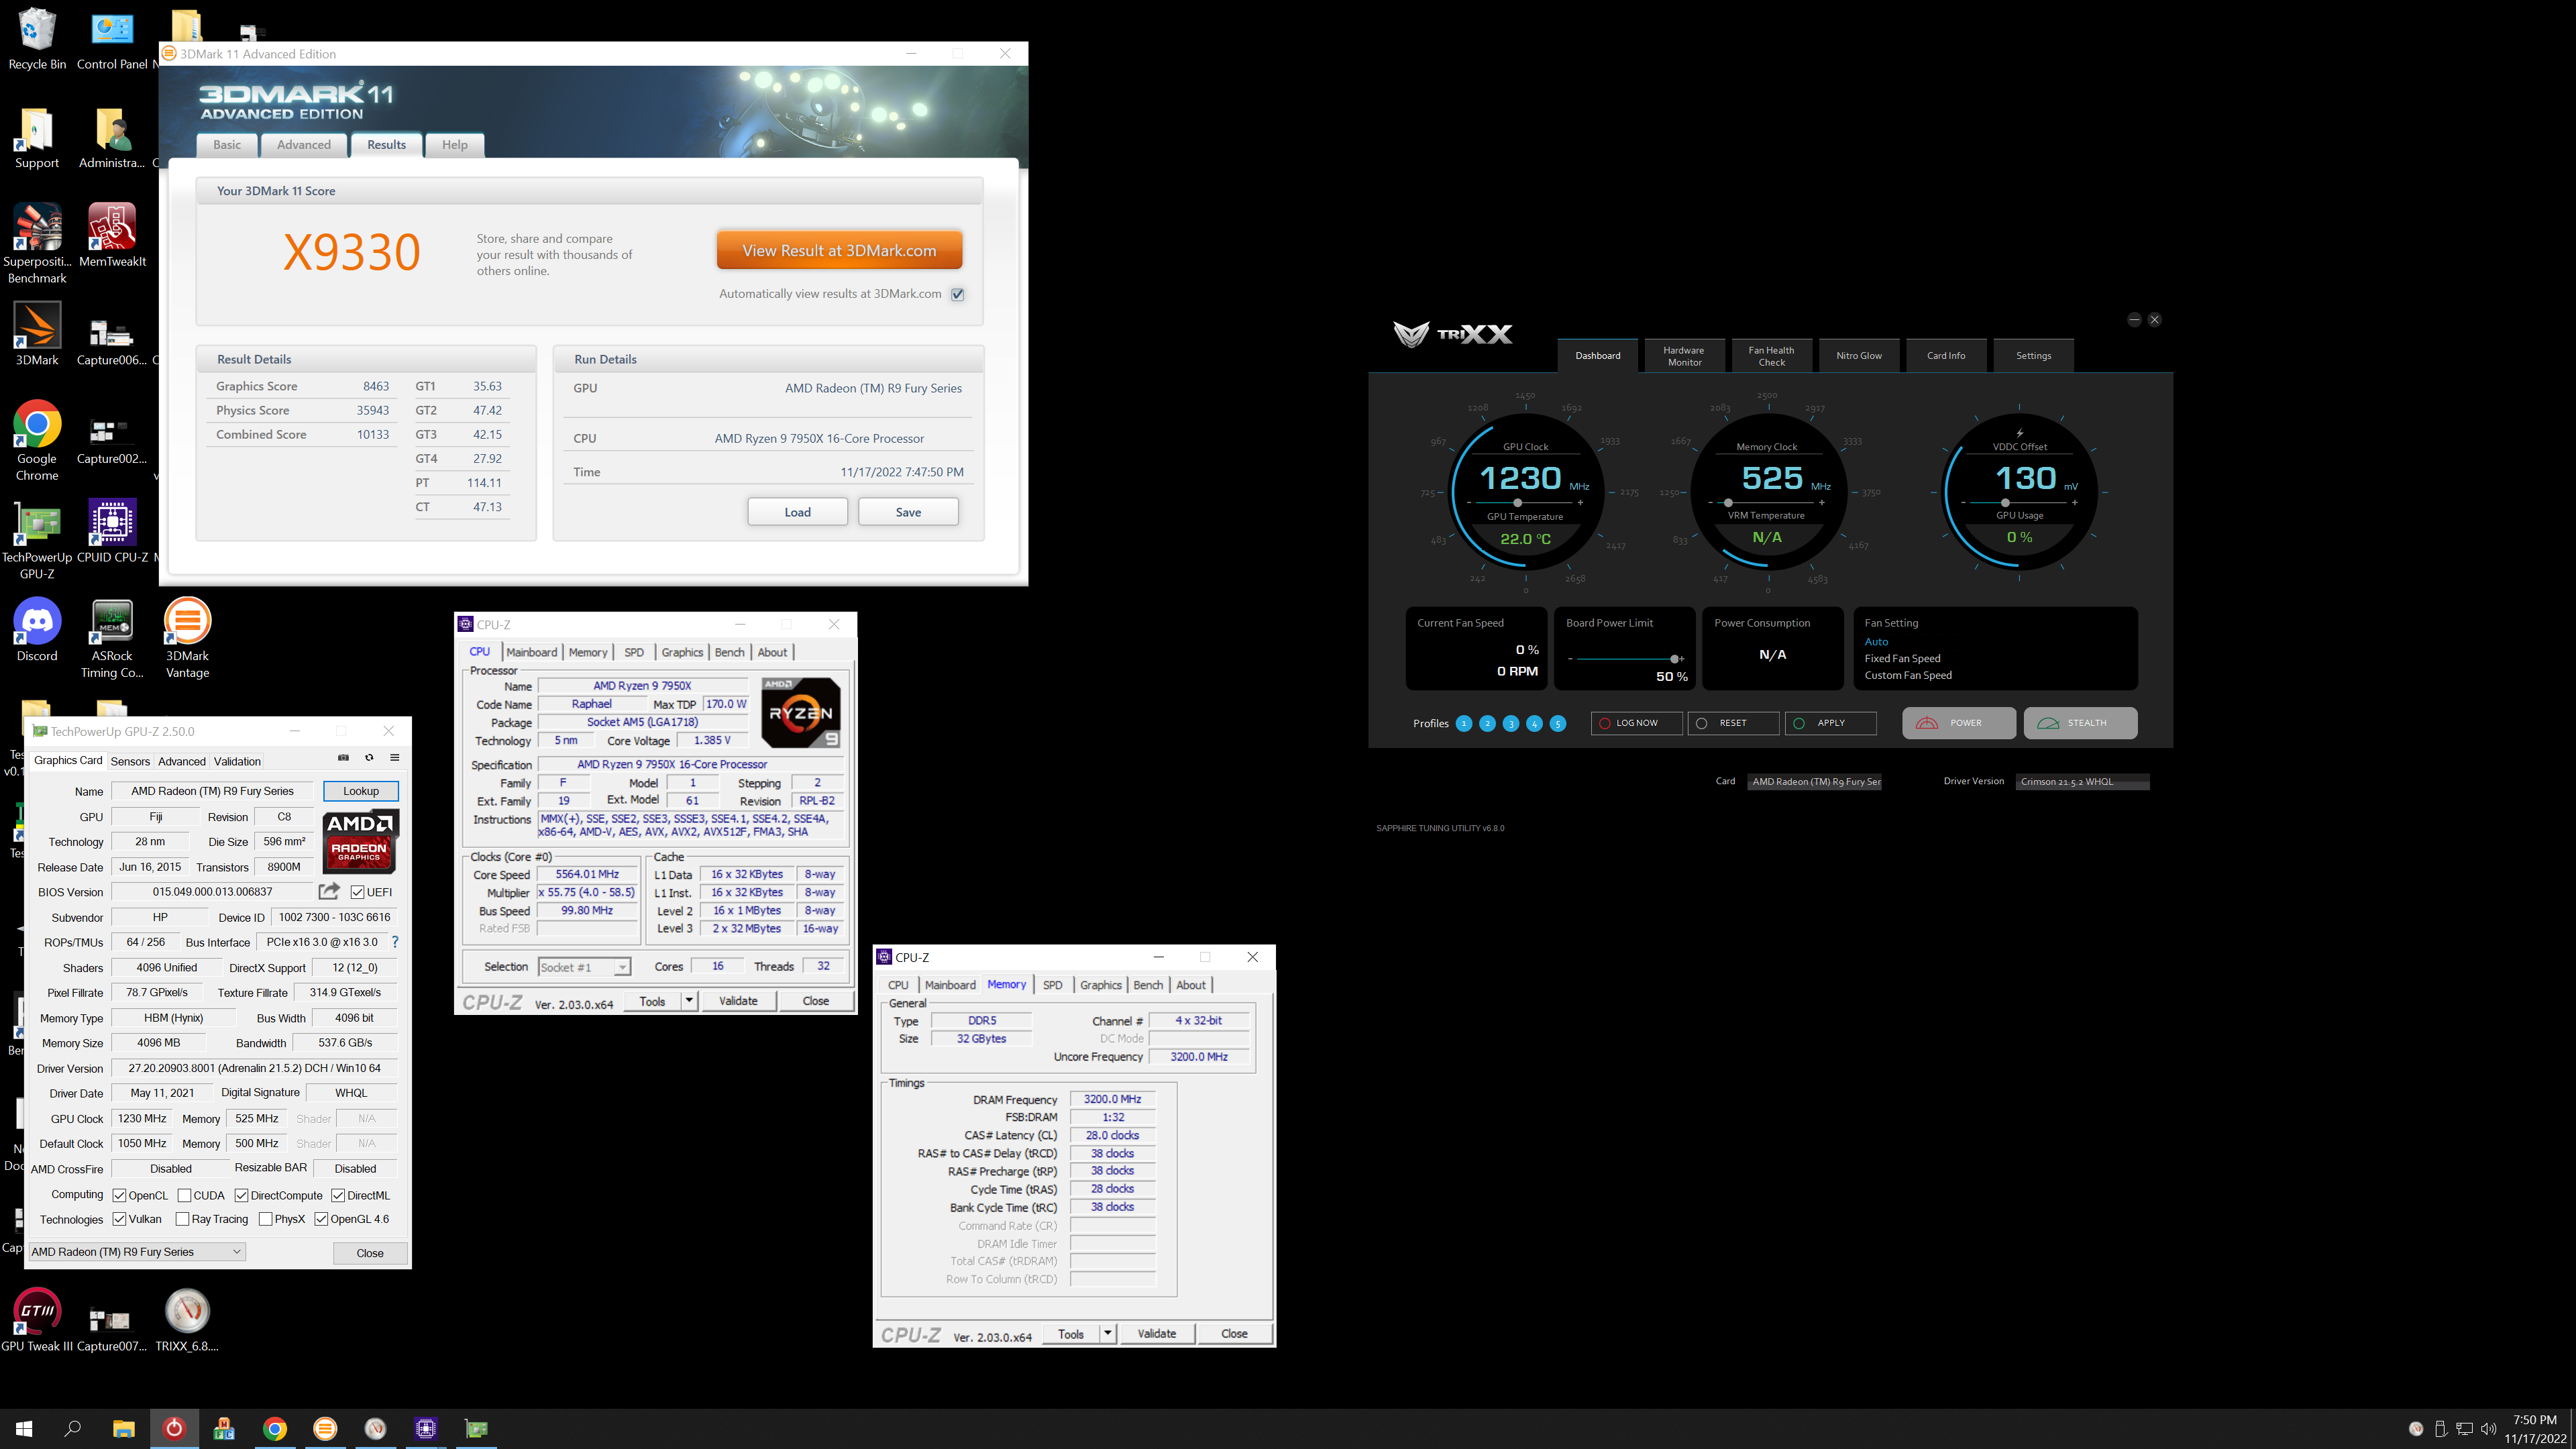
Task: Select Custom Fan Speed in Fan Setting
Action: coord(1907,675)
